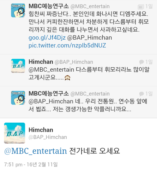Click @BAP_Himchan mention in third tweet
Viewport: 157px width, 173px height.
(51, 101)
